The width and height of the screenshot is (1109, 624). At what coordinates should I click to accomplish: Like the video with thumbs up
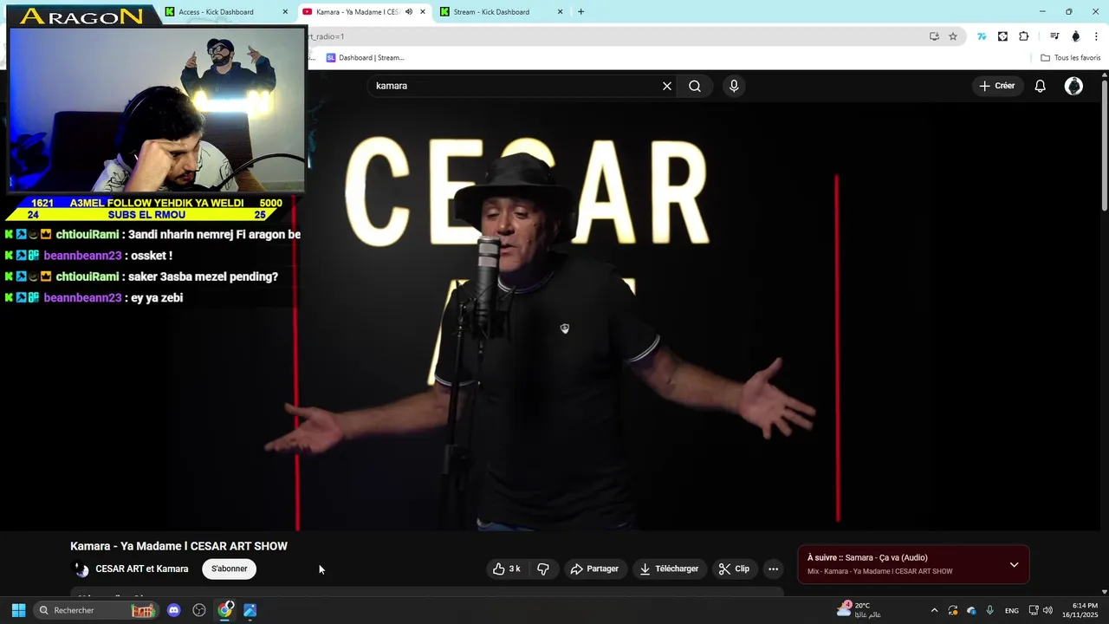tap(508, 569)
